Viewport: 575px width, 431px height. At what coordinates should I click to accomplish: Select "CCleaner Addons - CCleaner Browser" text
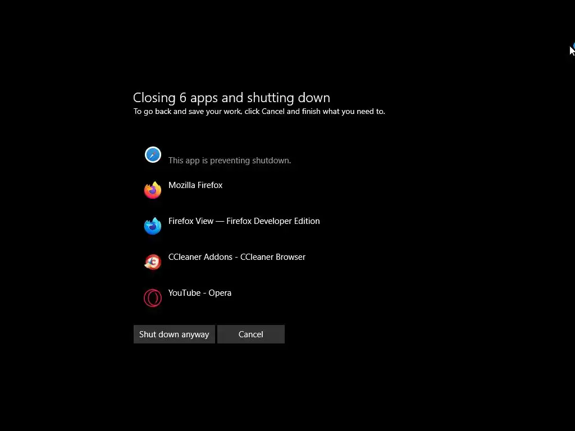coord(237,257)
